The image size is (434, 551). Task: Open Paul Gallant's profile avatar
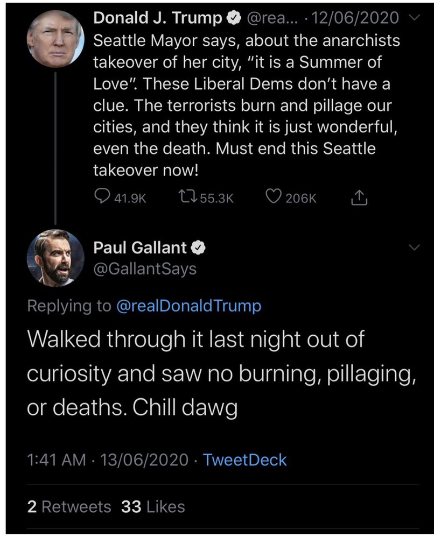click(x=56, y=257)
